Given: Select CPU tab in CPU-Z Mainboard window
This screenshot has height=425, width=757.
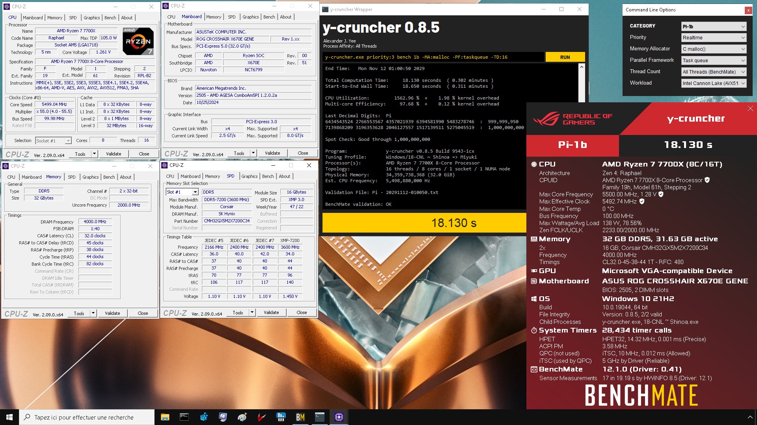Looking at the screenshot, I should point(171,17).
